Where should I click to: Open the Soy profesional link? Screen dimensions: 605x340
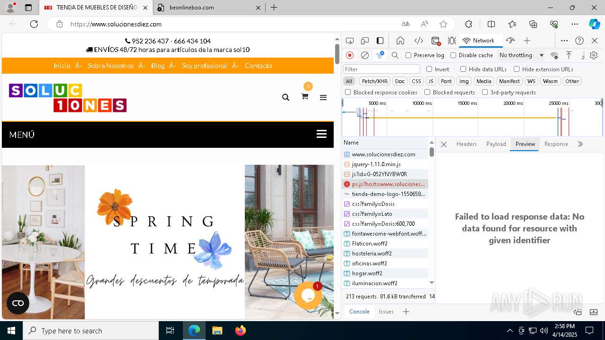[204, 66]
